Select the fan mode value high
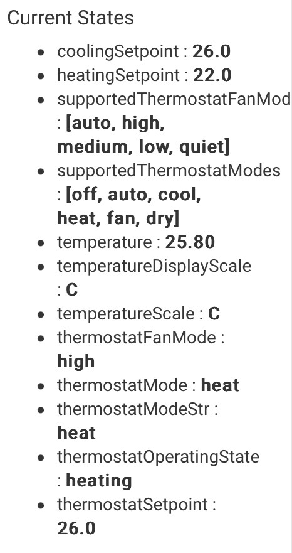Screen dimensions: 292x553 76,362
